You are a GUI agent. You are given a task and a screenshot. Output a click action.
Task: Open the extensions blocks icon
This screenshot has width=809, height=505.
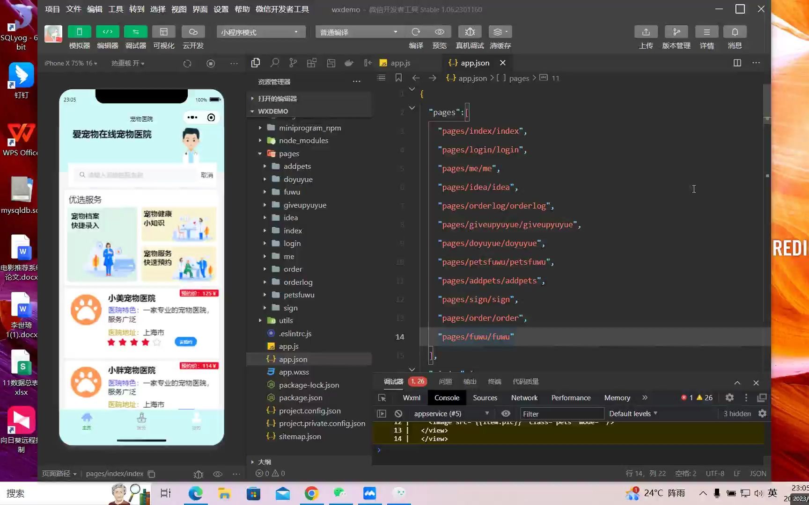click(x=312, y=63)
